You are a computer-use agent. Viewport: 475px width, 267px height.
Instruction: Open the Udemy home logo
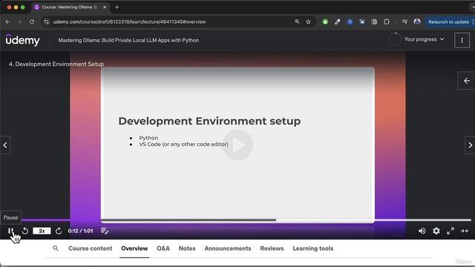(23, 40)
